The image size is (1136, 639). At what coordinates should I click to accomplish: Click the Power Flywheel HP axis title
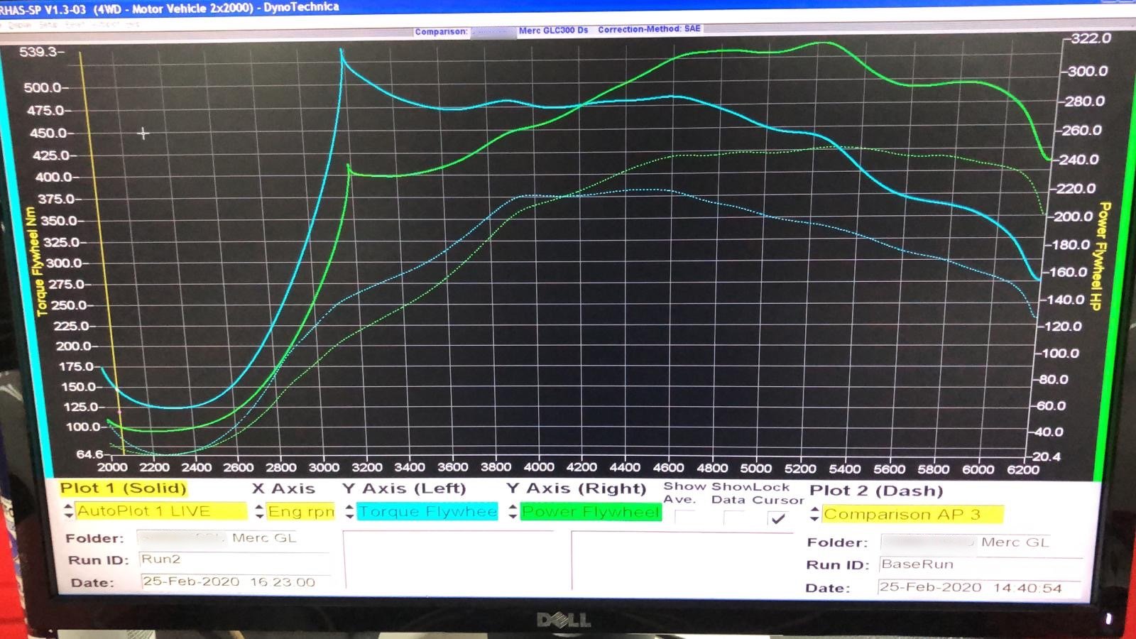[x=1100, y=256]
